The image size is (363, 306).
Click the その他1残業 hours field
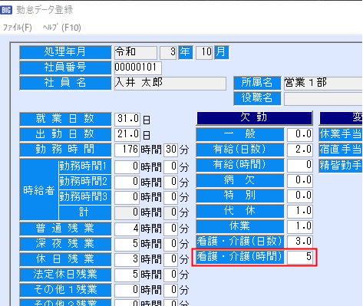(x=127, y=290)
